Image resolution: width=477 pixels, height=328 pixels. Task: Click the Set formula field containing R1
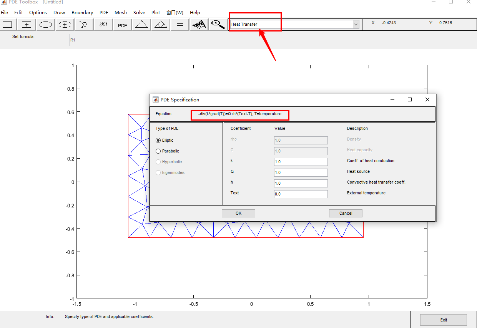[261, 40]
